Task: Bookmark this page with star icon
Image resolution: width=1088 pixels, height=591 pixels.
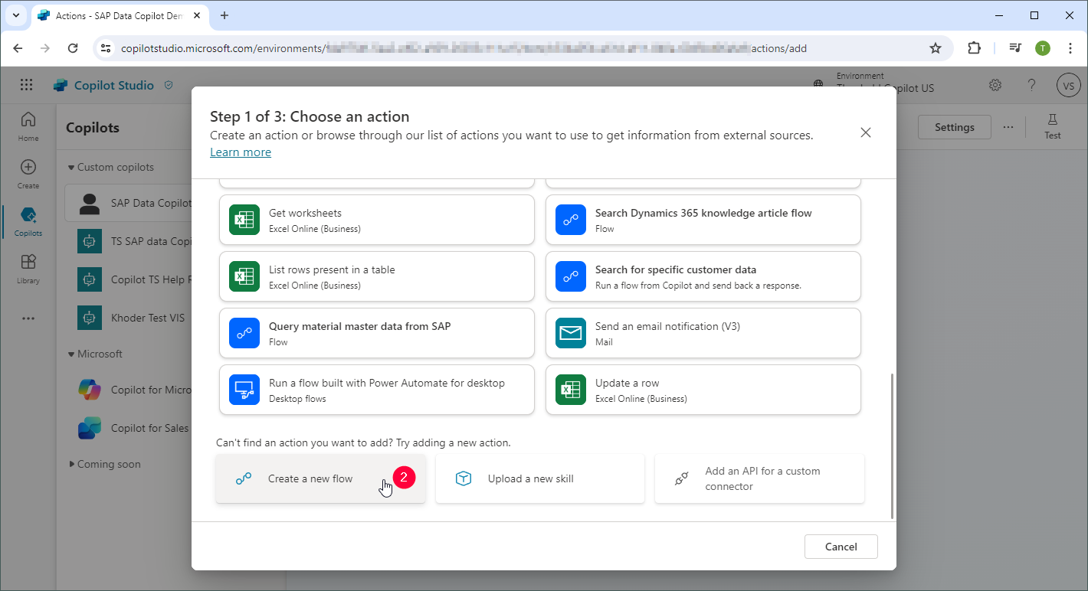Action: [936, 48]
